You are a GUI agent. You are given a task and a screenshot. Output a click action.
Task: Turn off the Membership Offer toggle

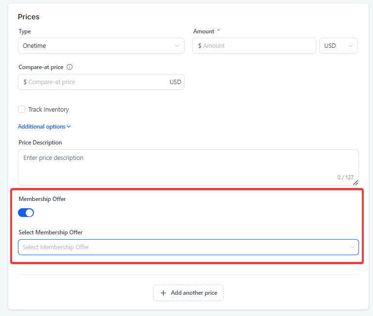26,213
